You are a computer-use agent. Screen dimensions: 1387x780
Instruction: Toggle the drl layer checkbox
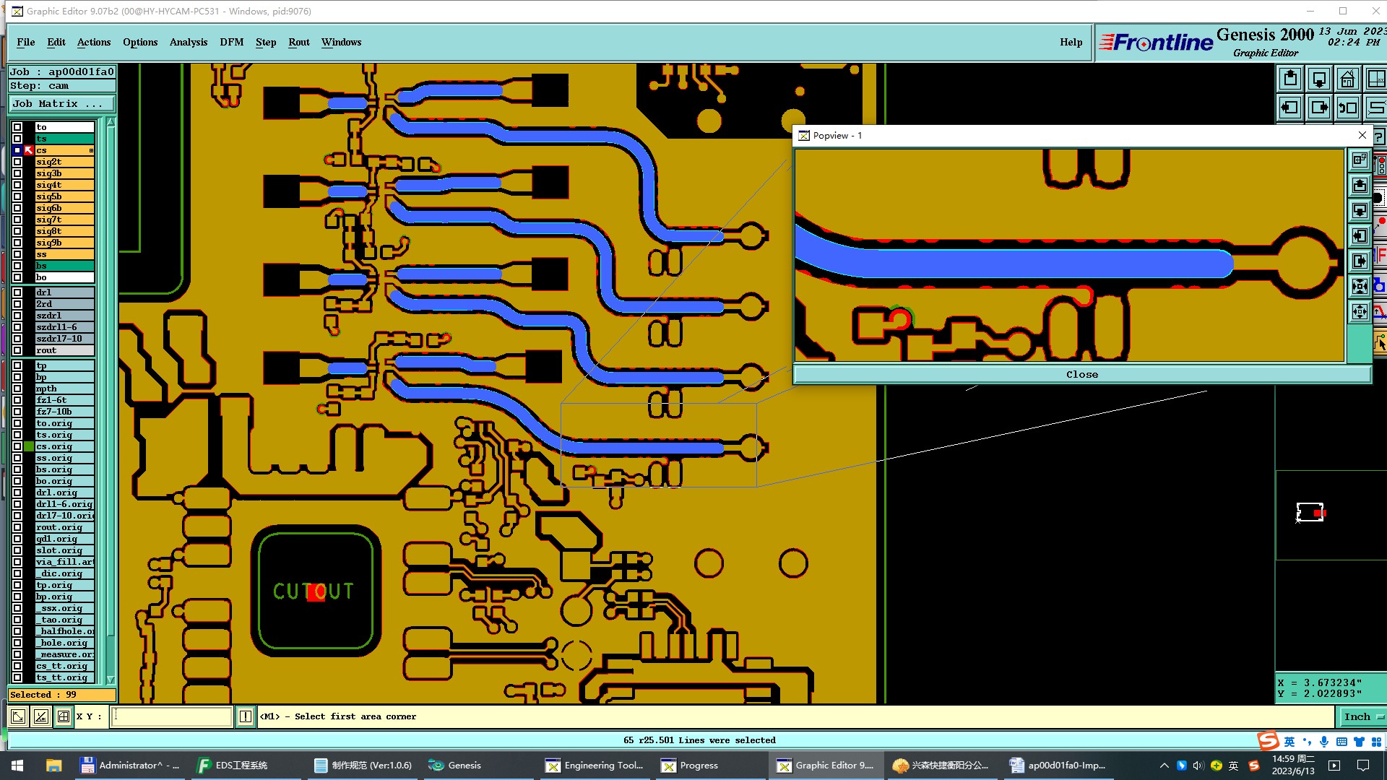click(17, 292)
